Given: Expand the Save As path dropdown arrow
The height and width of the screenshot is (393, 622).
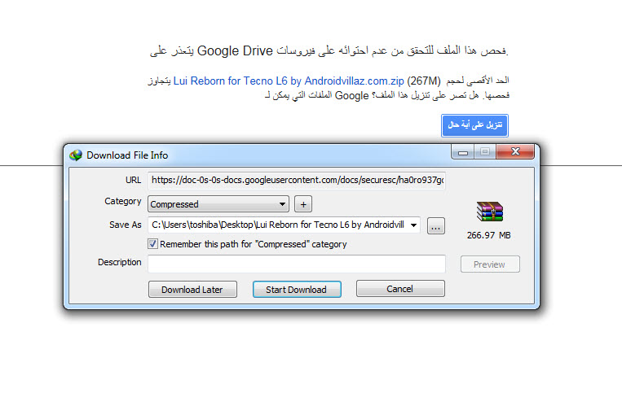Looking at the screenshot, I should pos(414,225).
